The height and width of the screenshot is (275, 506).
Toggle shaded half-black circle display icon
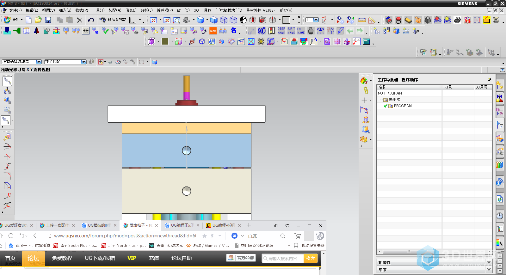(243, 20)
